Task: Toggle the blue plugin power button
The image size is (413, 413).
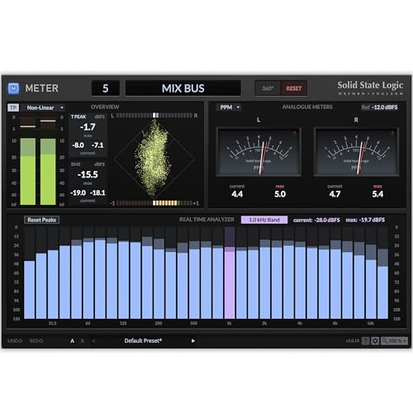Action: [x=13, y=88]
